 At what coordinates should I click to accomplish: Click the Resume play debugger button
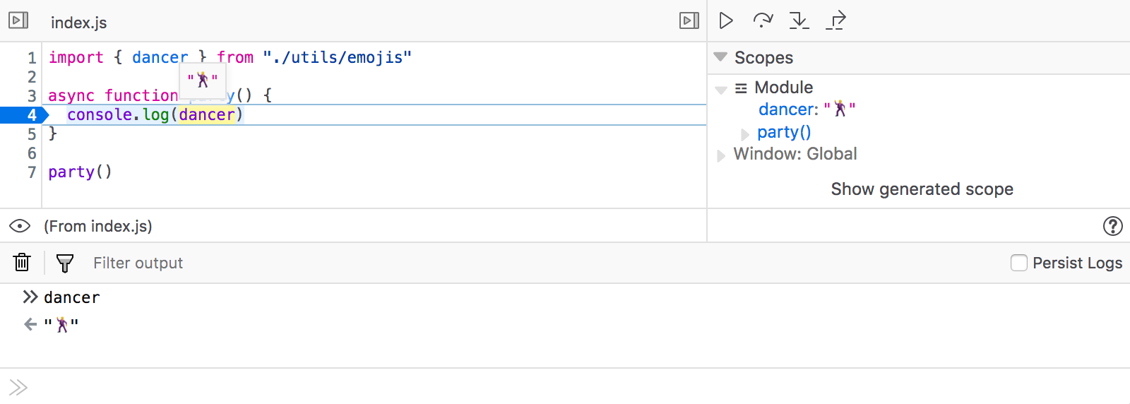pos(726,20)
